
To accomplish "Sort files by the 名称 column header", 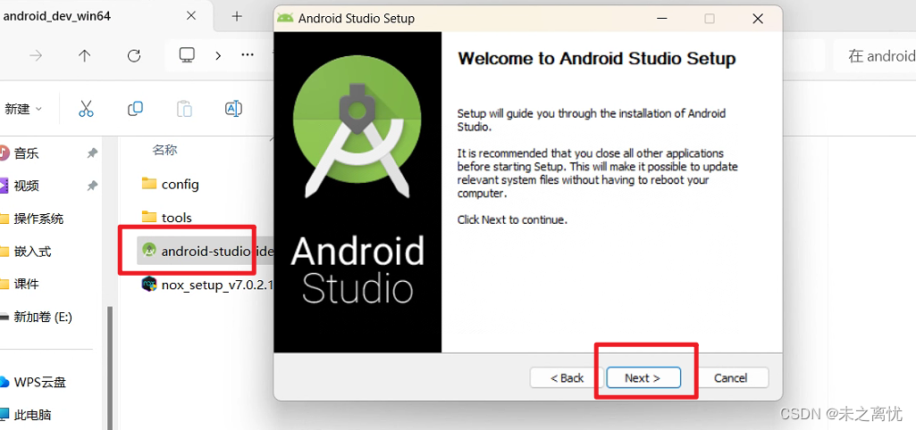I will point(164,150).
